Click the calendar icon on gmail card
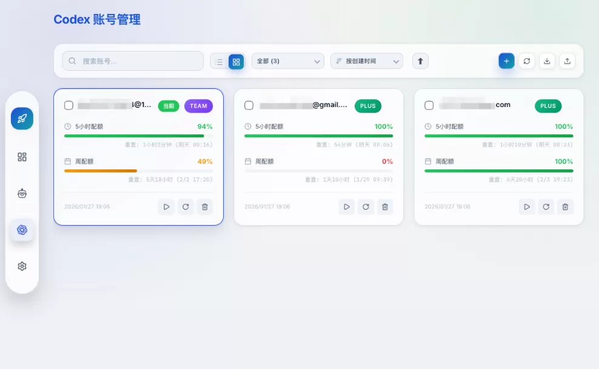This screenshot has width=599, height=369. pos(248,162)
